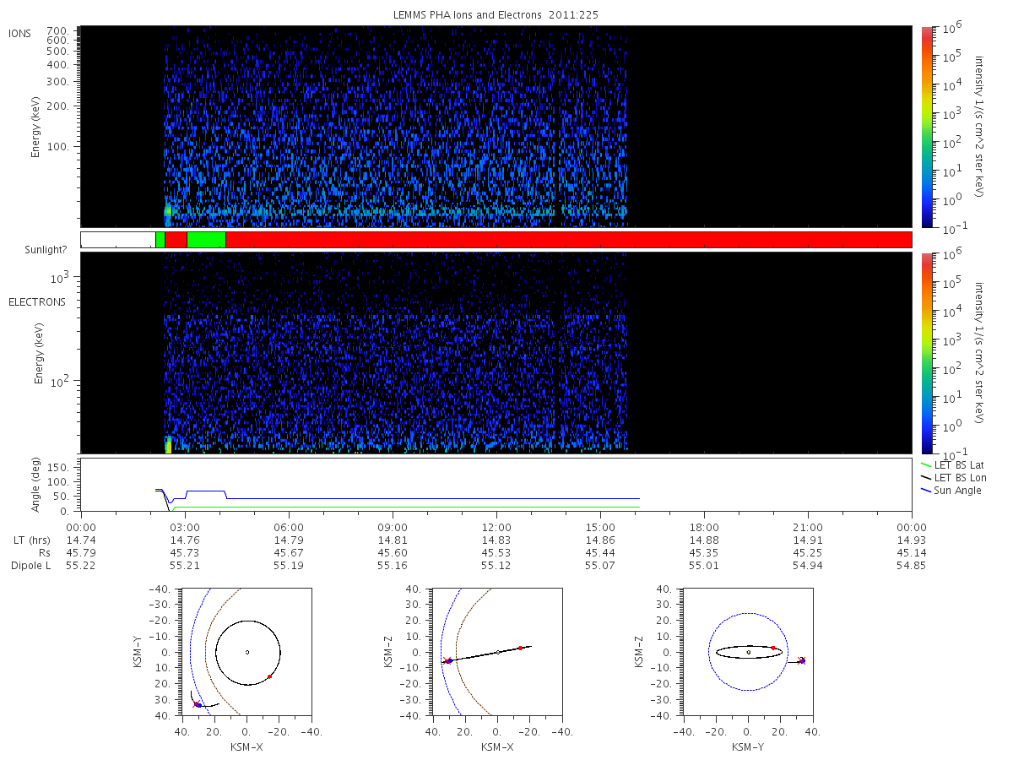Click the Dipole L value 55.22
This screenshot has height=760, width=1013.
pos(81,566)
